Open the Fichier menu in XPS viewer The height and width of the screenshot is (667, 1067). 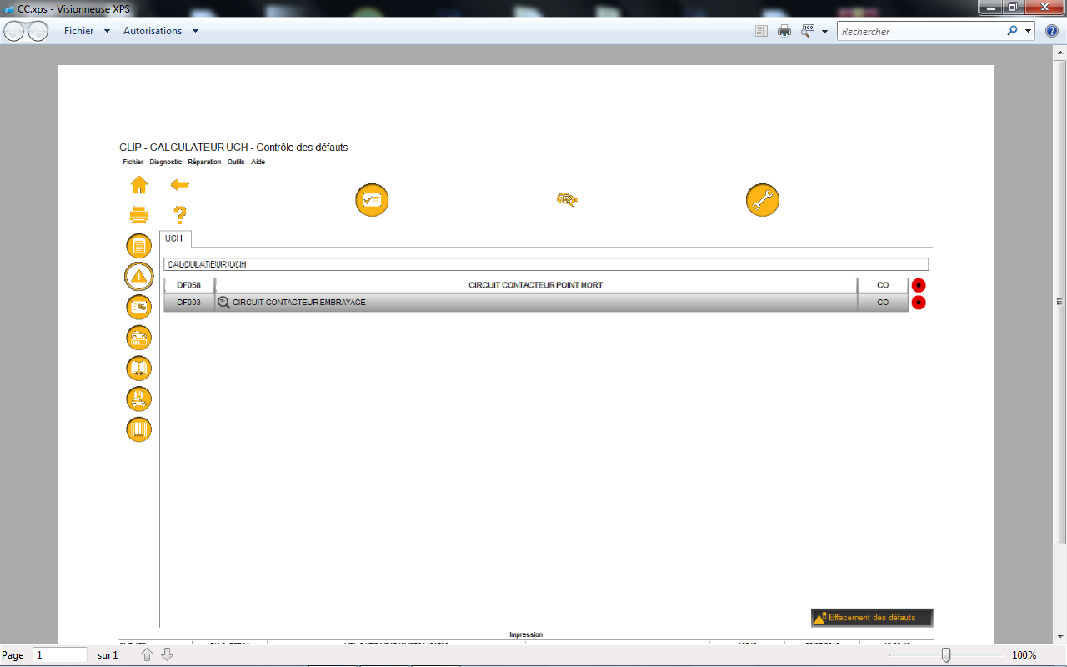79,31
